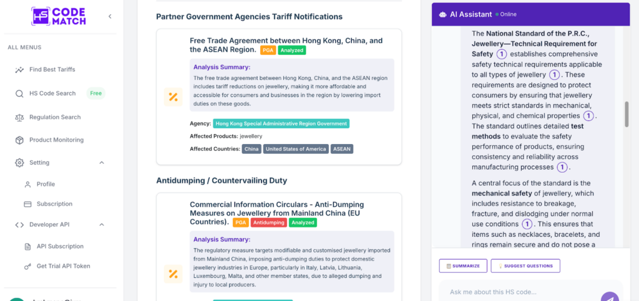Click the Product Monitoring box icon
Viewport: 639px width, 301px height.
pos(19,140)
